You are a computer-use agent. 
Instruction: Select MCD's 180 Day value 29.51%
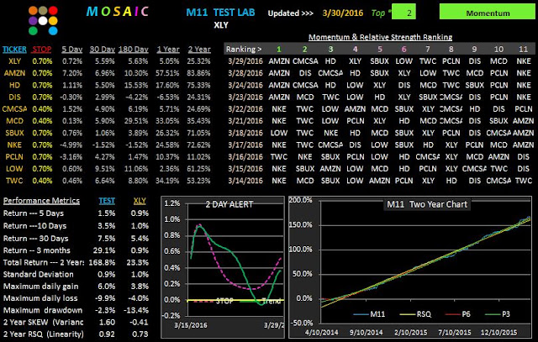point(136,121)
